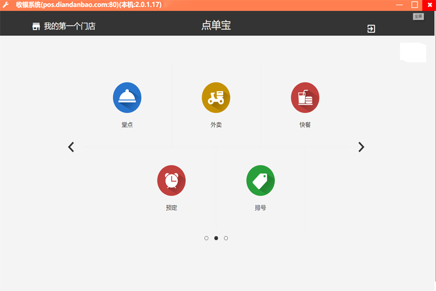The height and width of the screenshot is (291, 436).
Task: Click the wrench icon in title bar
Action: point(5,5)
